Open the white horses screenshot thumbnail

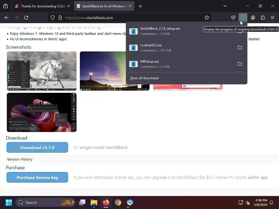click(42, 71)
